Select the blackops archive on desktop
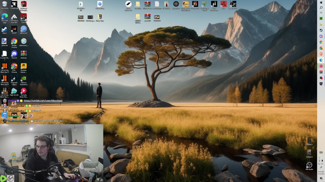Viewport: 325px width, 182px height. [x=24, y=55]
